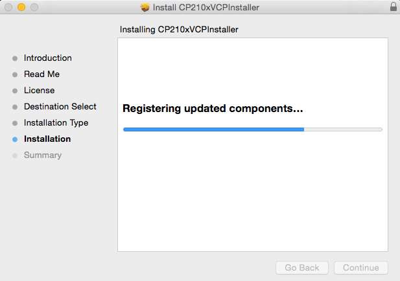Click the Install CP210xVCPInstaller window title
This screenshot has width=400, height=281.
click(x=206, y=8)
